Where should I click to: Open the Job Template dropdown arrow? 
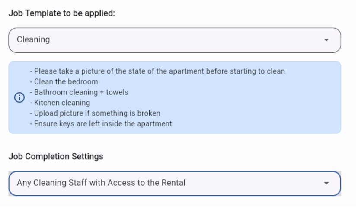tap(326, 40)
